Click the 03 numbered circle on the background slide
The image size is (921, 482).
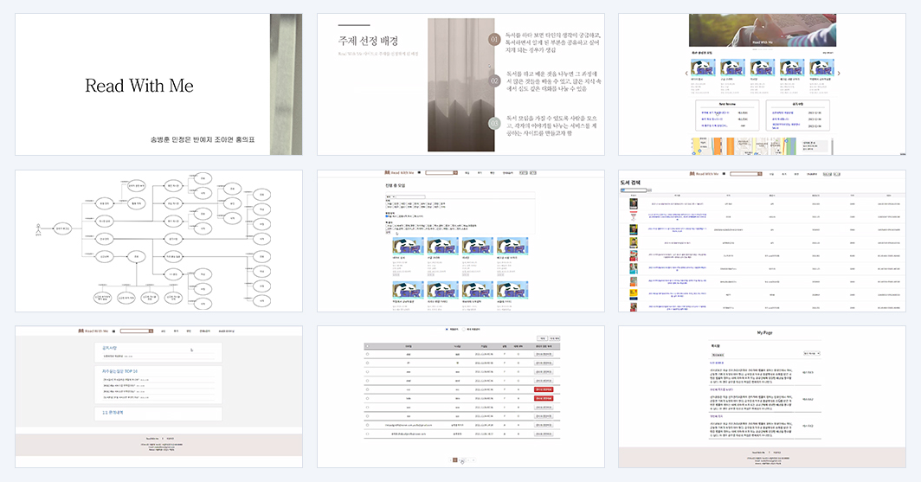pyautogui.click(x=494, y=123)
